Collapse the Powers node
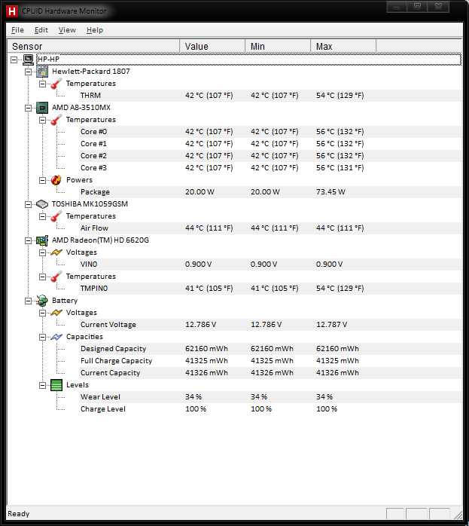The width and height of the screenshot is (469, 526). [43, 180]
